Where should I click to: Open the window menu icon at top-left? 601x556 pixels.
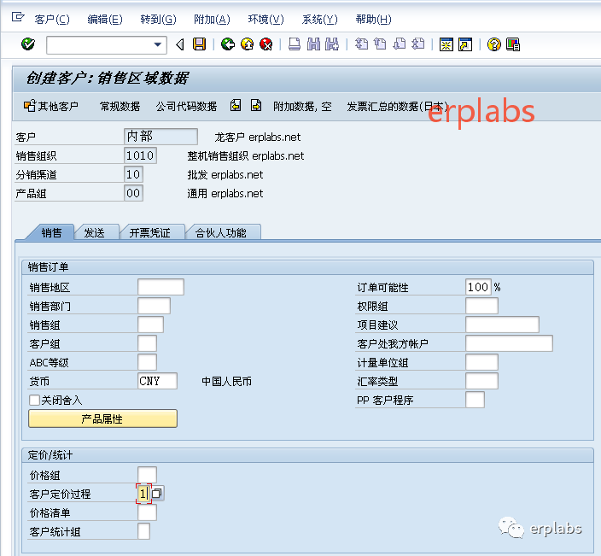18,17
